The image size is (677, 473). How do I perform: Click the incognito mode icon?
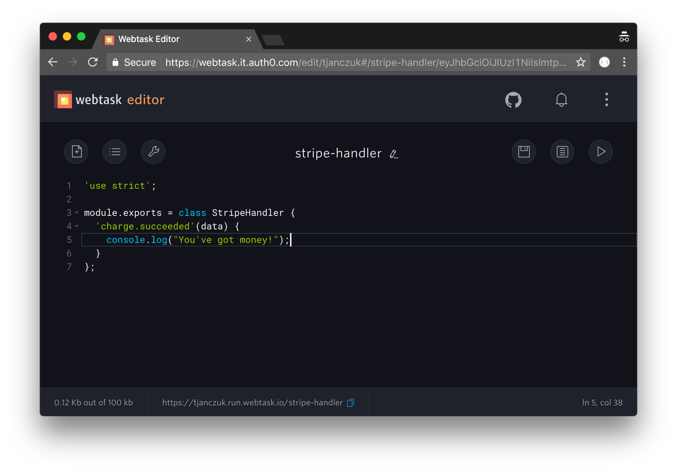624,37
